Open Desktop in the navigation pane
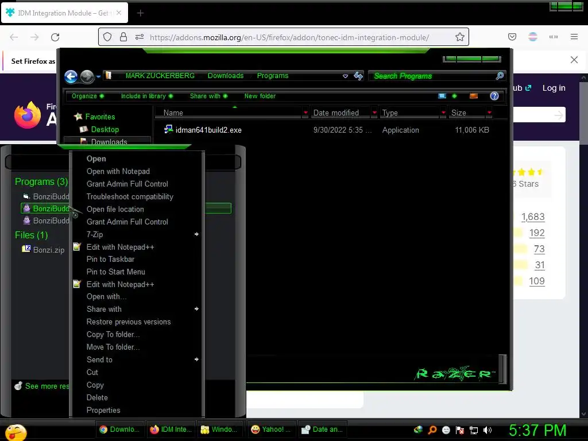The width and height of the screenshot is (588, 441). (x=105, y=130)
